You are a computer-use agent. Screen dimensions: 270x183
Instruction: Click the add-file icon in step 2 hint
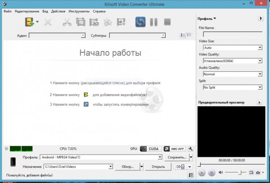click(x=86, y=95)
